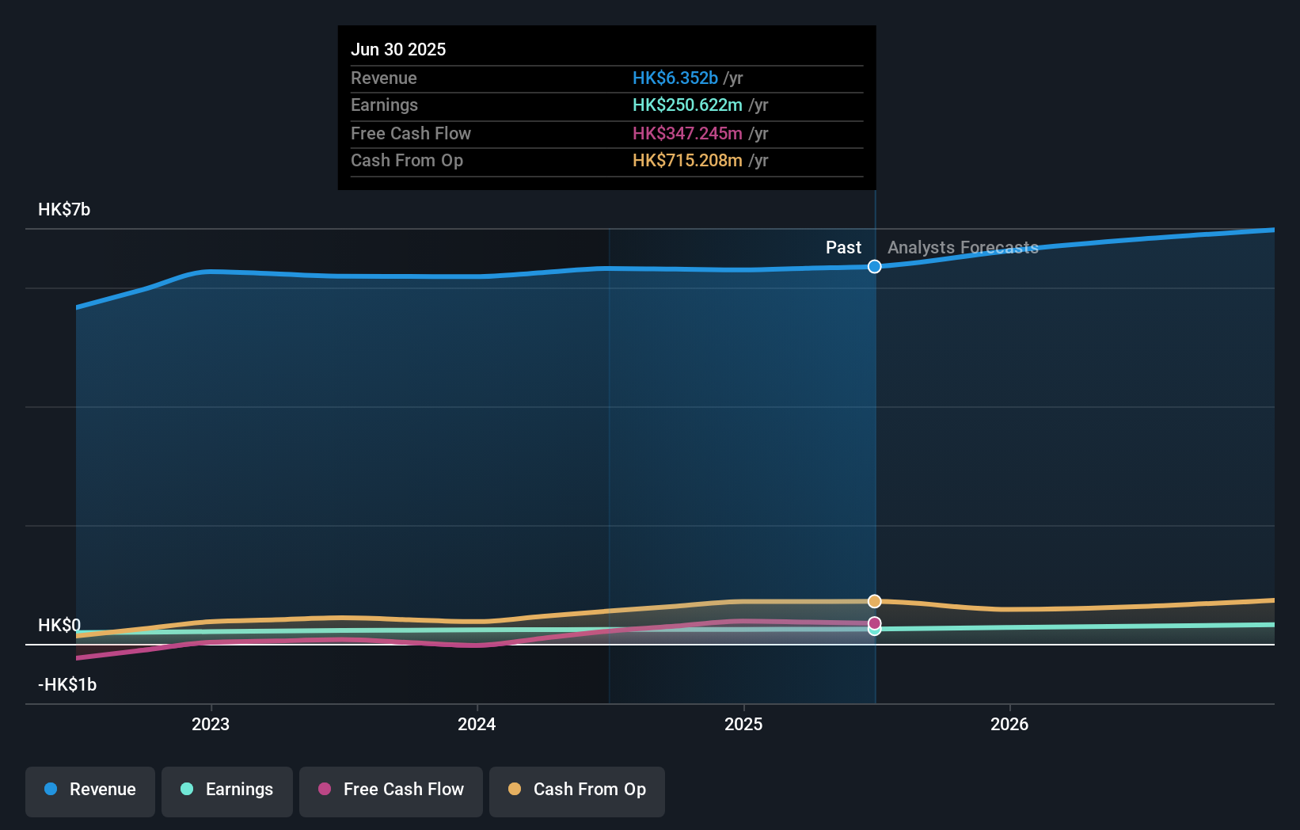The height and width of the screenshot is (830, 1300).
Task: Switch to the Analysts Forecasts section
Action: (963, 247)
